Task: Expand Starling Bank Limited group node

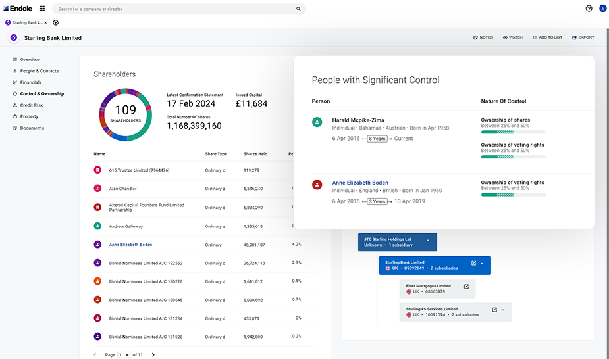Action: (482, 263)
